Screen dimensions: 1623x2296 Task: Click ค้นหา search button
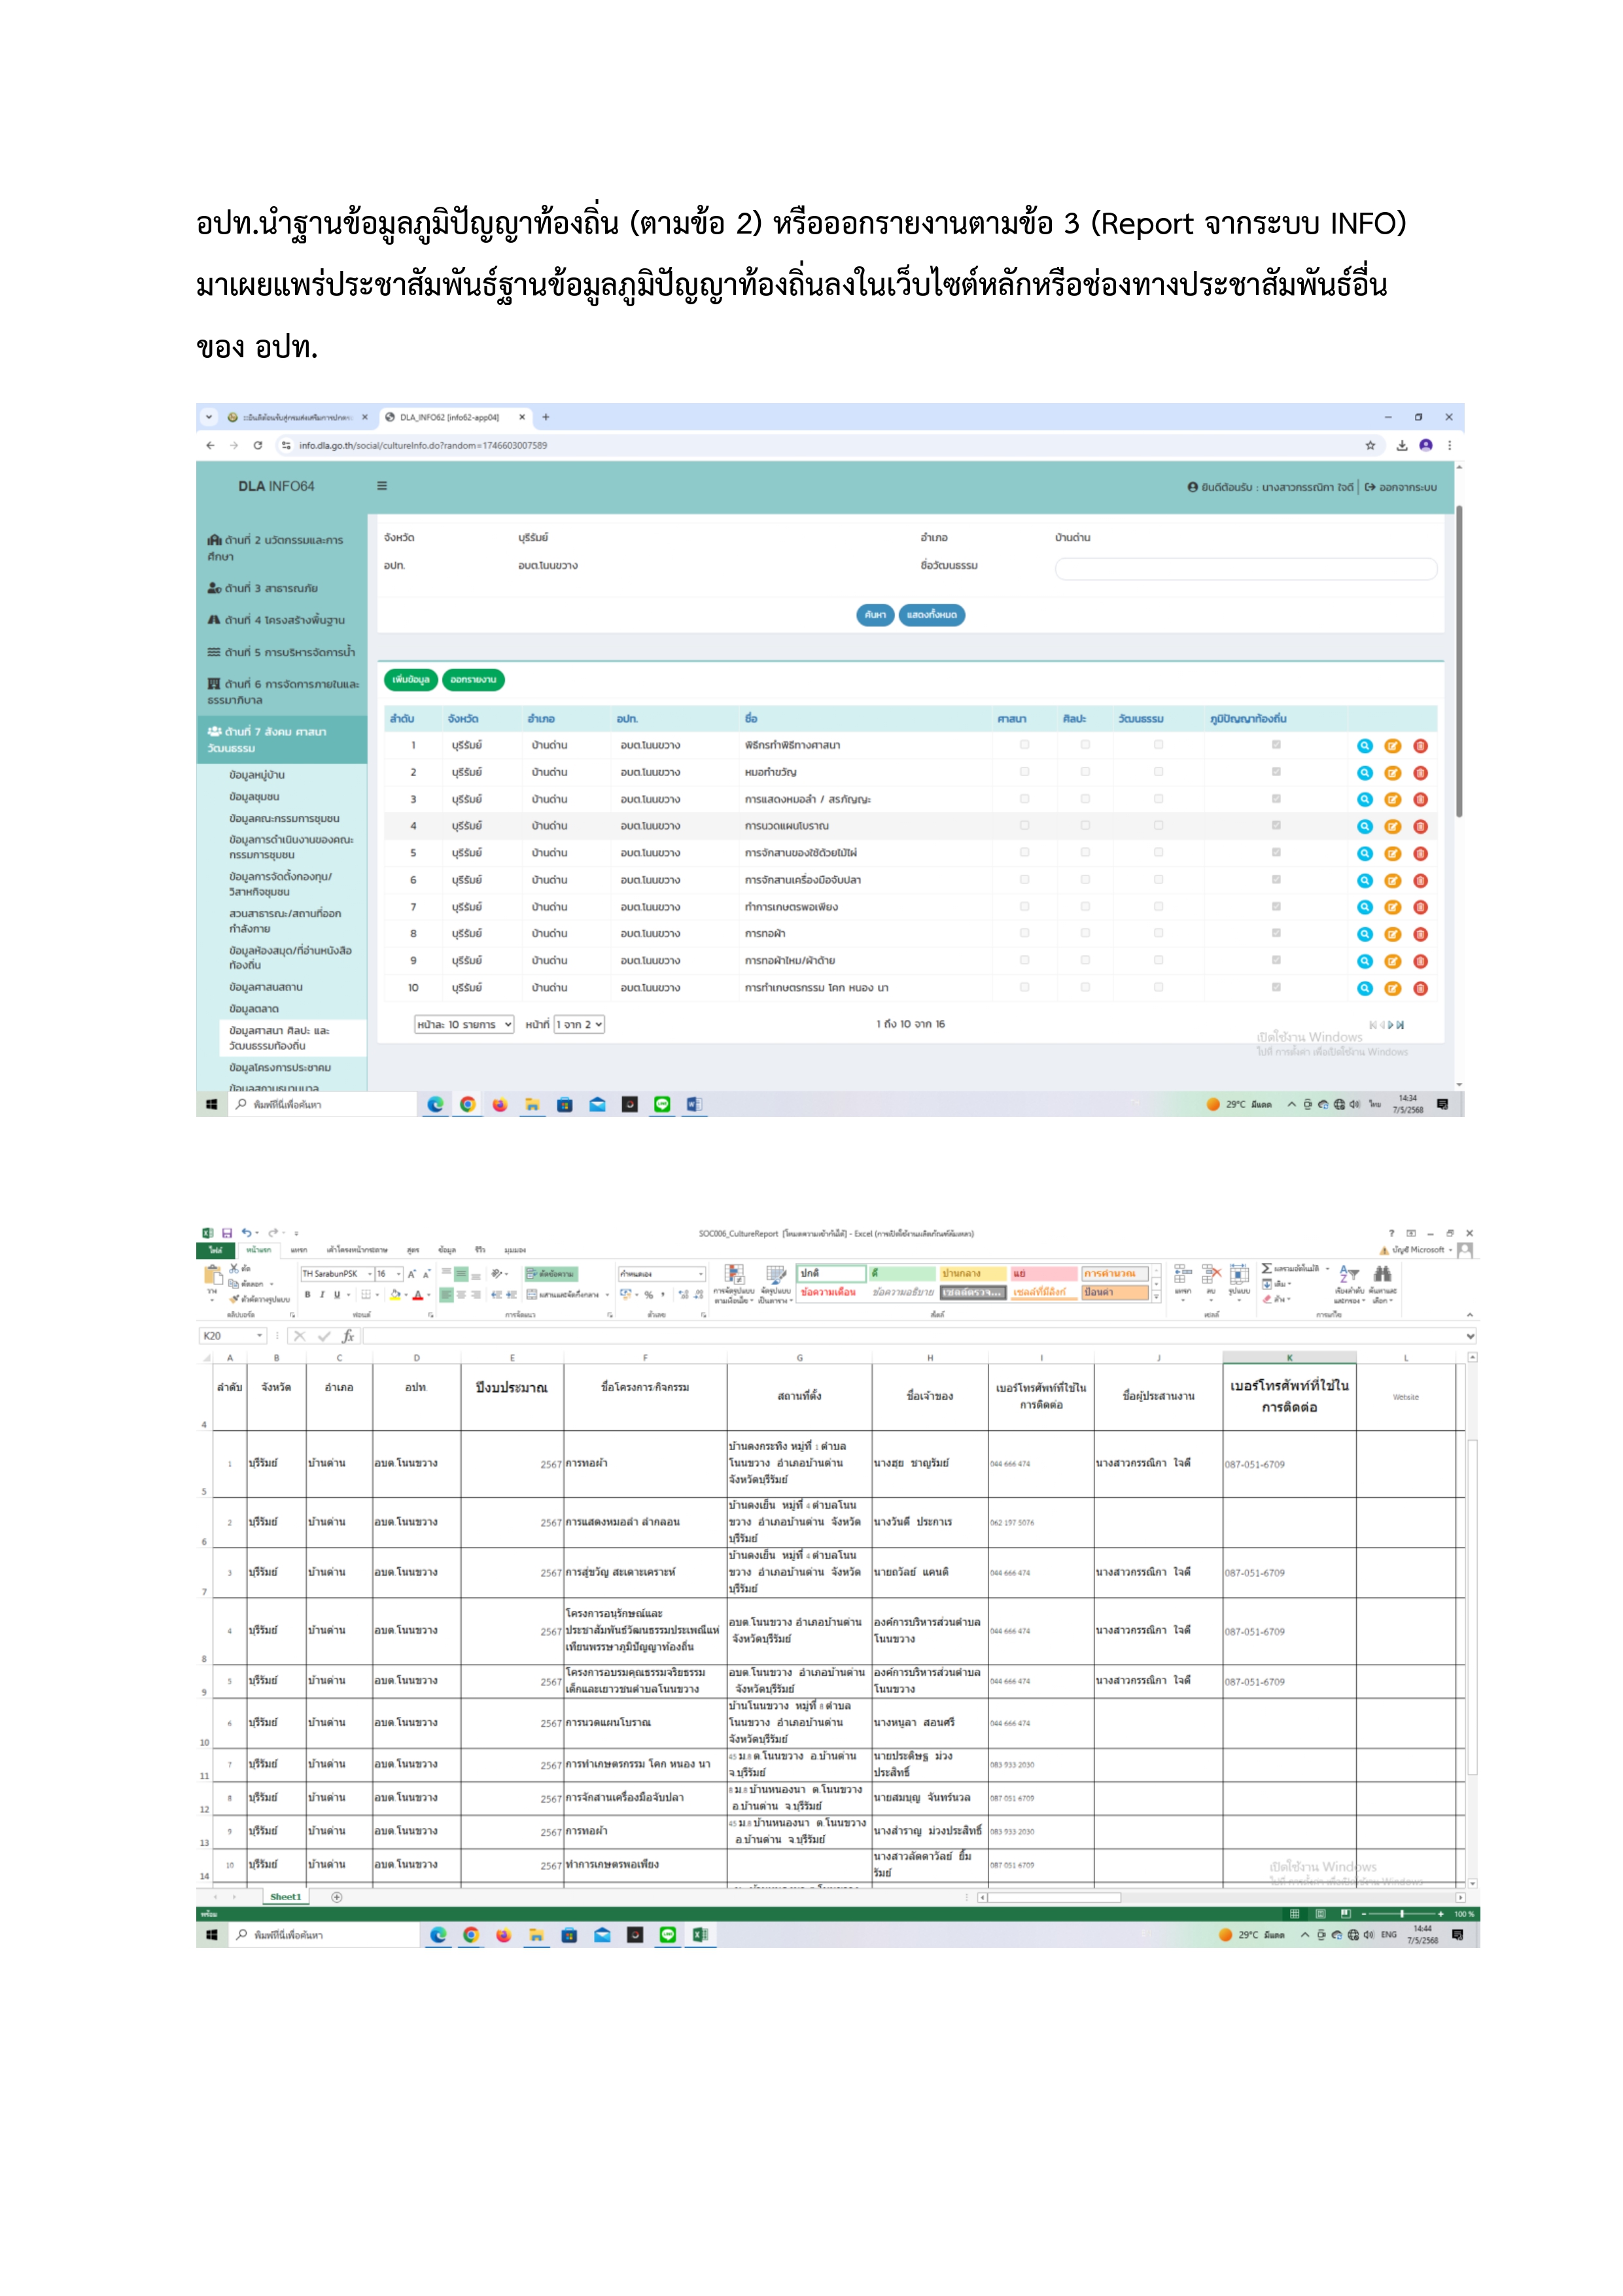click(x=875, y=615)
